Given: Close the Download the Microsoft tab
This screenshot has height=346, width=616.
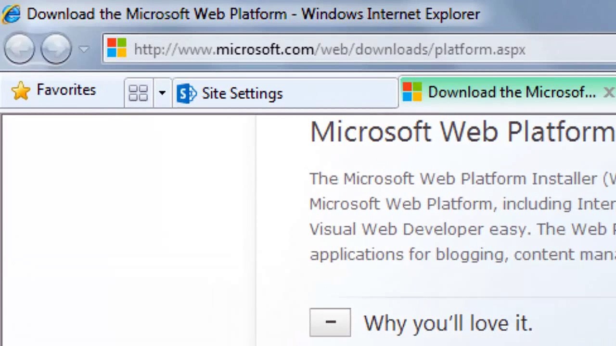Looking at the screenshot, I should [x=609, y=92].
